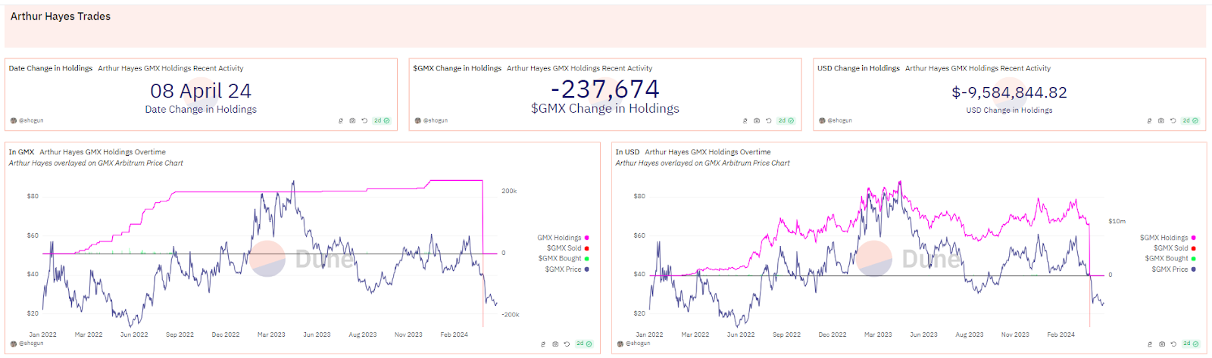Click Feb 2024 axis label in In GMX chart
1212x358 pixels.
click(454, 335)
